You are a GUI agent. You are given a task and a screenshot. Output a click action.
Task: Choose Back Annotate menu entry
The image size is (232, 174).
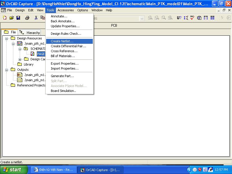69,21
